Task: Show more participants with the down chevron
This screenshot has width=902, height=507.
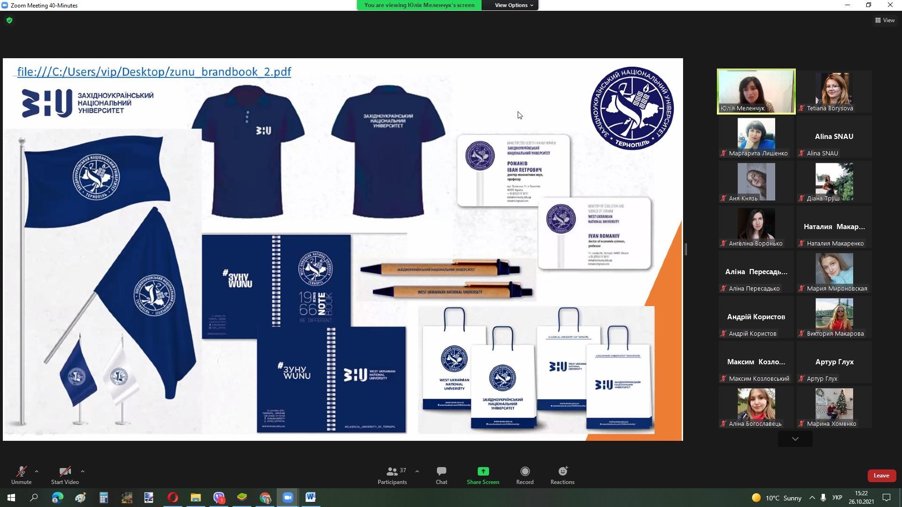Action: [x=795, y=439]
